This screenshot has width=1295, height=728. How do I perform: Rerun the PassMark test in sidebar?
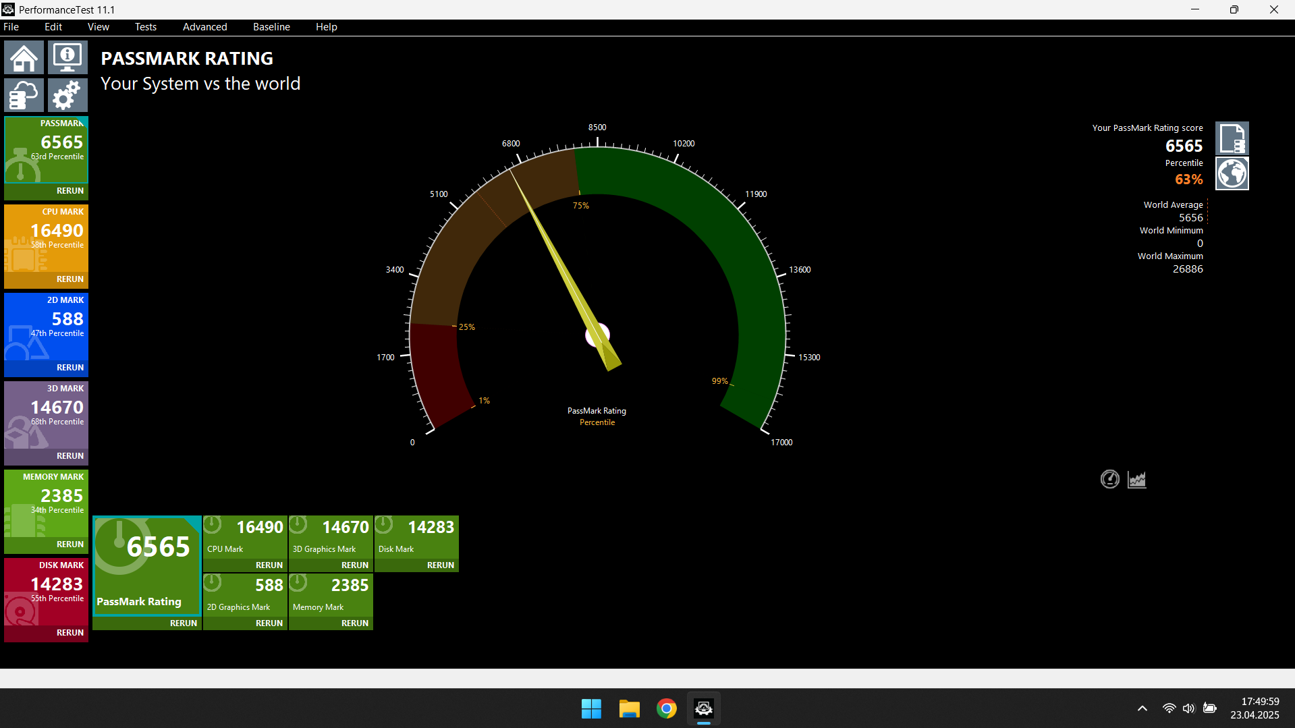[x=70, y=191]
